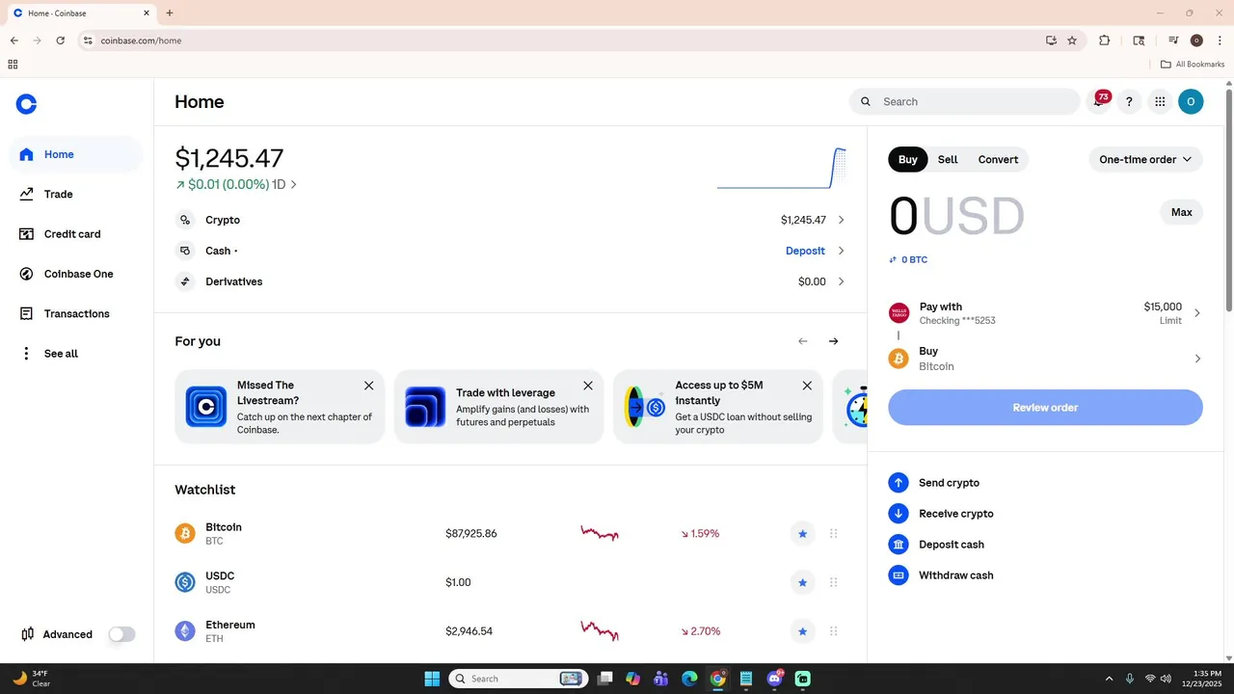Click the Deposit cash bank icon
1234x694 pixels.
pos(899,545)
